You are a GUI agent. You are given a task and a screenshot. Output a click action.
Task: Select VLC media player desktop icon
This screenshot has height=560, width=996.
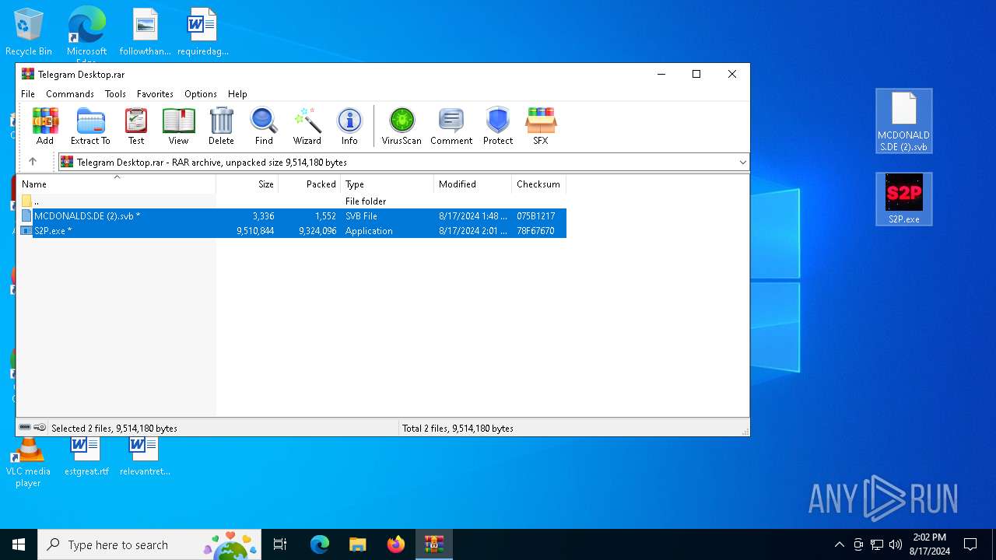[x=28, y=462]
